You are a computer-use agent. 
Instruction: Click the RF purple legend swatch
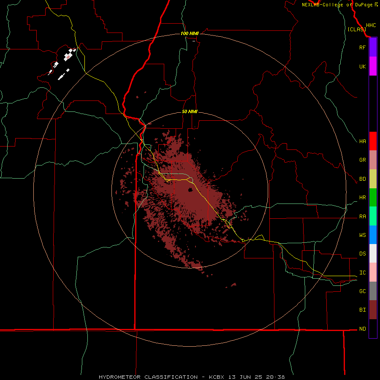pyautogui.click(x=373, y=47)
